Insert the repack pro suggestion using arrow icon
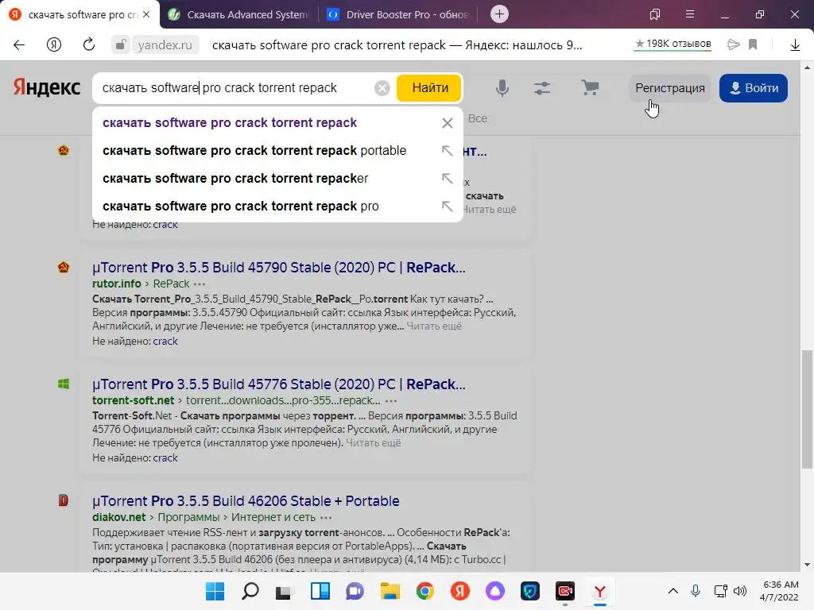Screen dimensions: 814x610 pos(447,206)
